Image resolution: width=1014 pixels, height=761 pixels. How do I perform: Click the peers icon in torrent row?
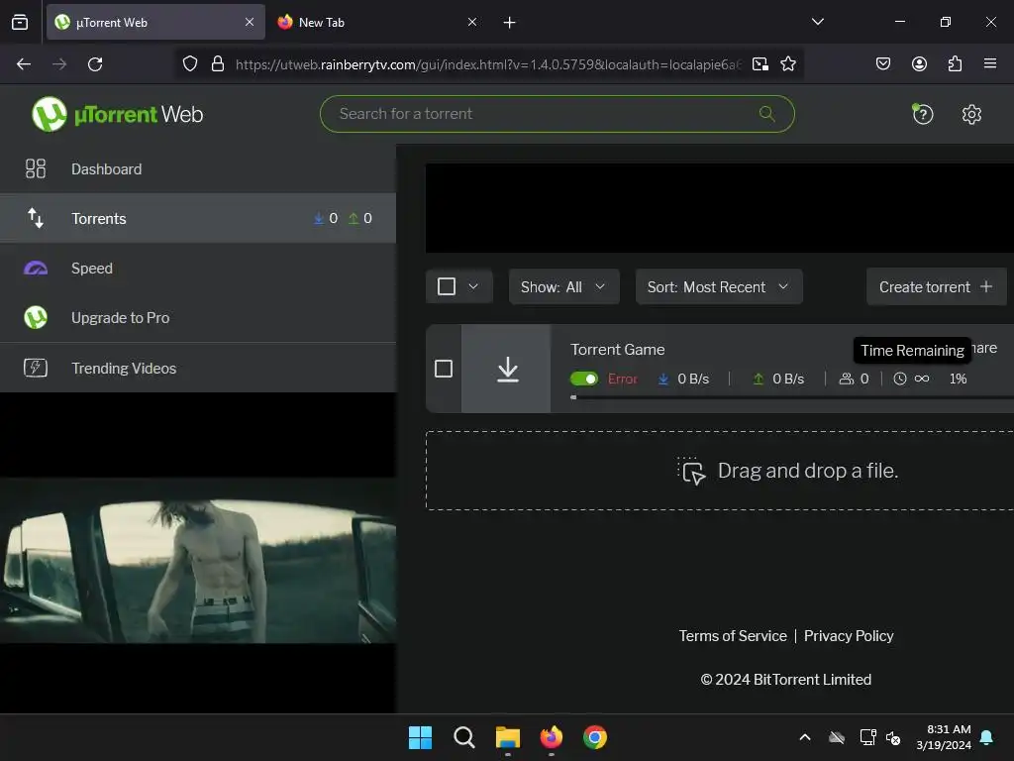pos(846,379)
